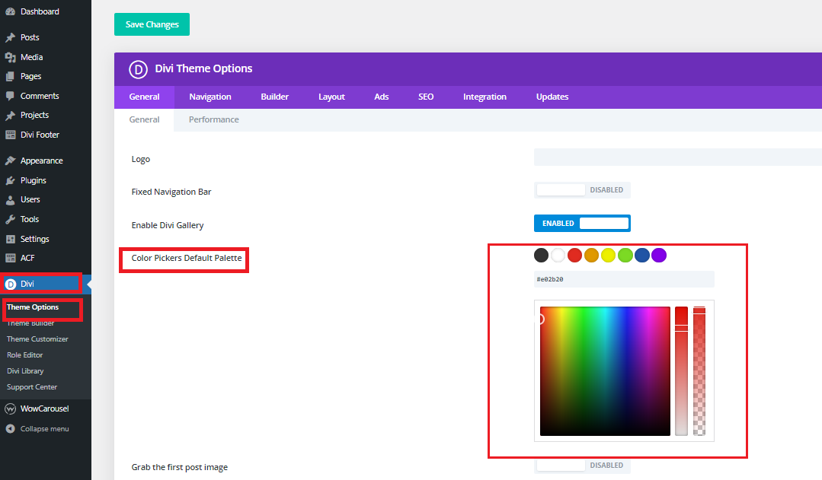Screen dimensions: 822x480
Task: Open the SEO tab
Action: pos(426,97)
